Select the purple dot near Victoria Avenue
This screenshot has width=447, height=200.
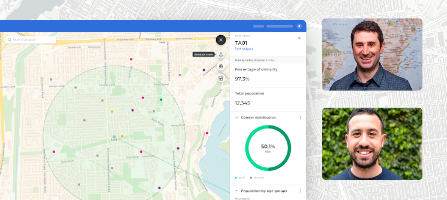pos(204,70)
